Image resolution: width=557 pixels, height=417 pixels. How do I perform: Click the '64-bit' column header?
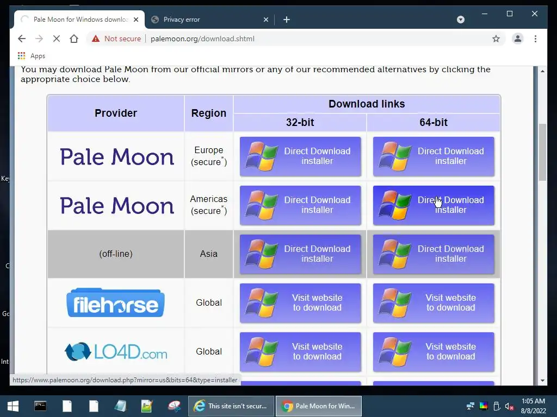pyautogui.click(x=434, y=122)
